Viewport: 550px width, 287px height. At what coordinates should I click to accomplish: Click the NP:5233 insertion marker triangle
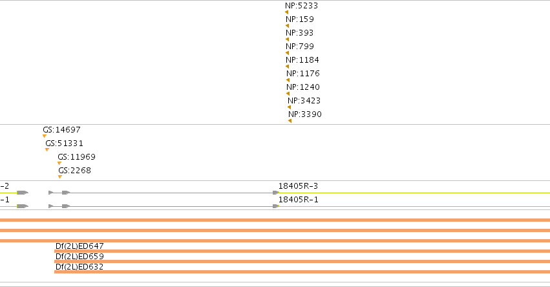286,12
